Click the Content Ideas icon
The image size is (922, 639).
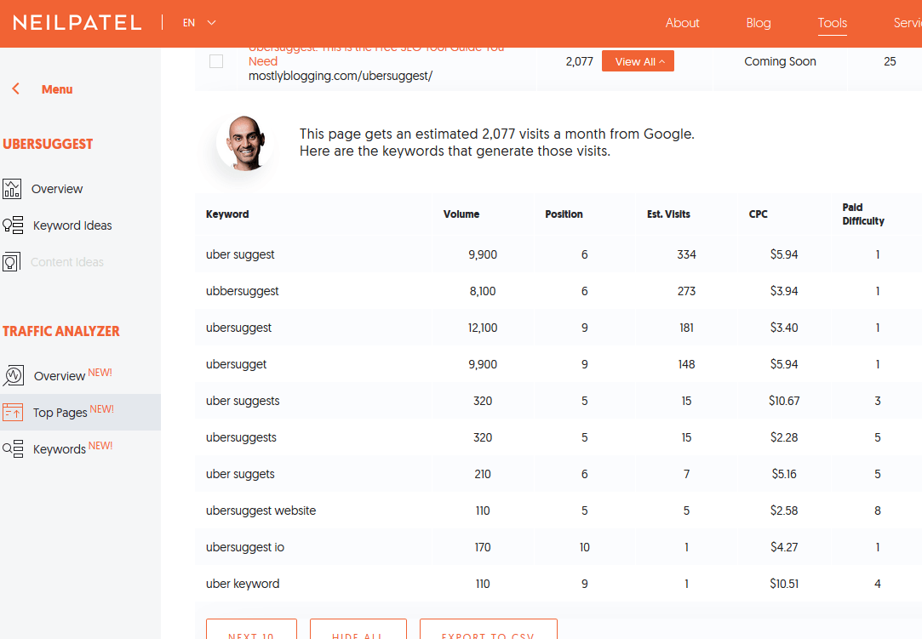pos(11,261)
